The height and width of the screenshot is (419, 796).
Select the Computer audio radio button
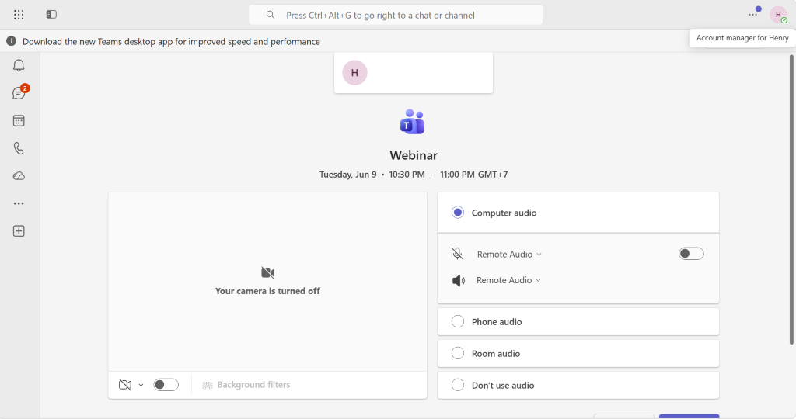click(x=458, y=213)
